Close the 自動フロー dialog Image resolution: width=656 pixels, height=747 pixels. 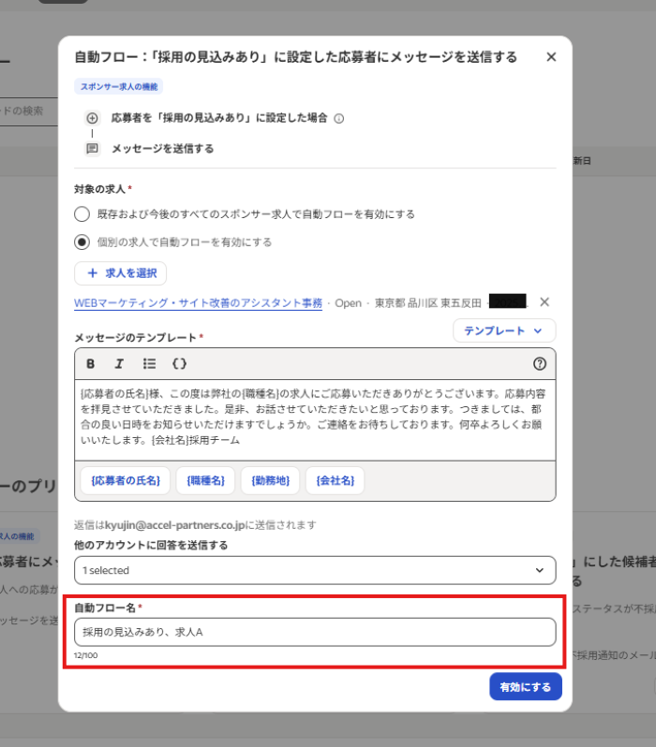point(551,57)
